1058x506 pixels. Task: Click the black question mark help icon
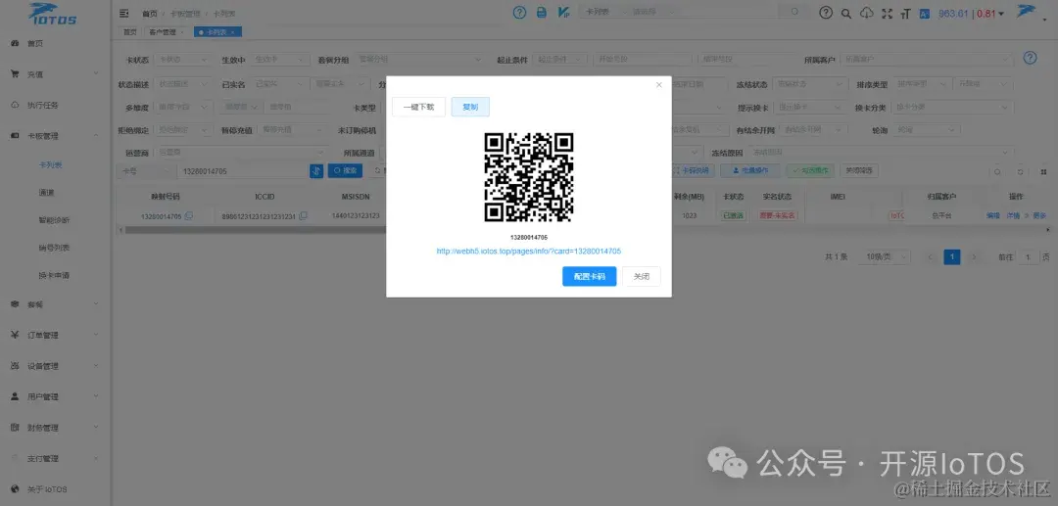[x=825, y=13]
